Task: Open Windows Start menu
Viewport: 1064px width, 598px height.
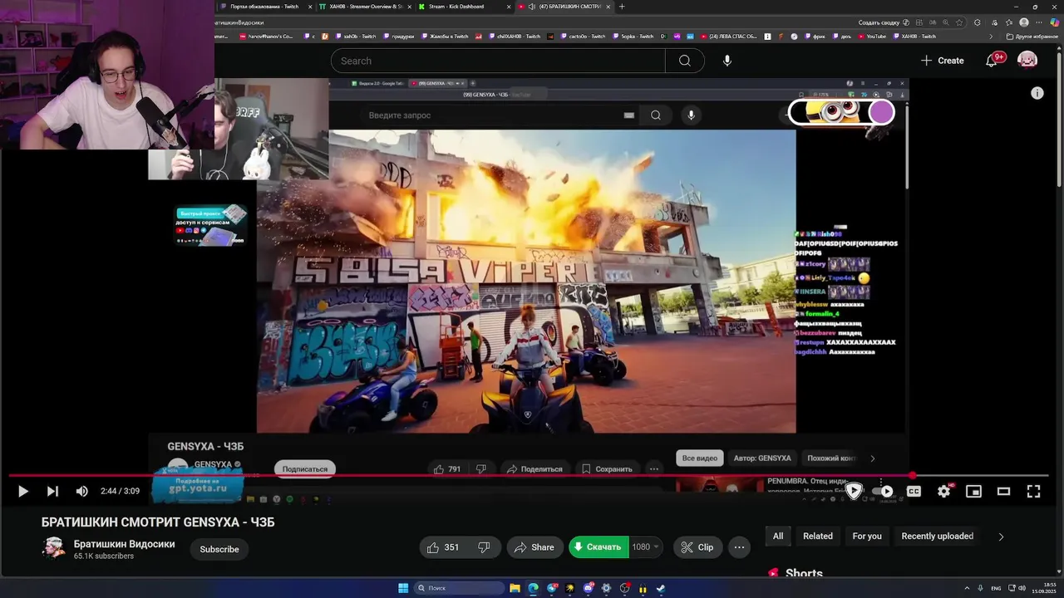Action: (x=403, y=588)
